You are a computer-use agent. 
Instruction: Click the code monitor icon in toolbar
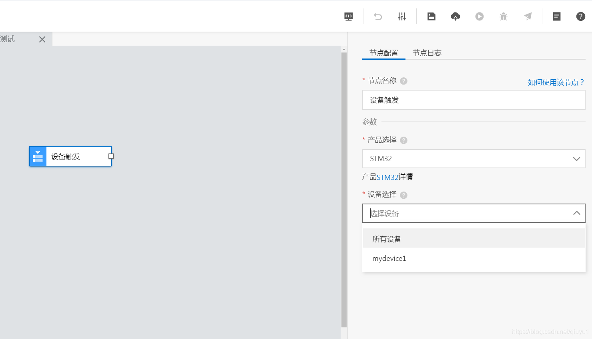[x=349, y=16]
